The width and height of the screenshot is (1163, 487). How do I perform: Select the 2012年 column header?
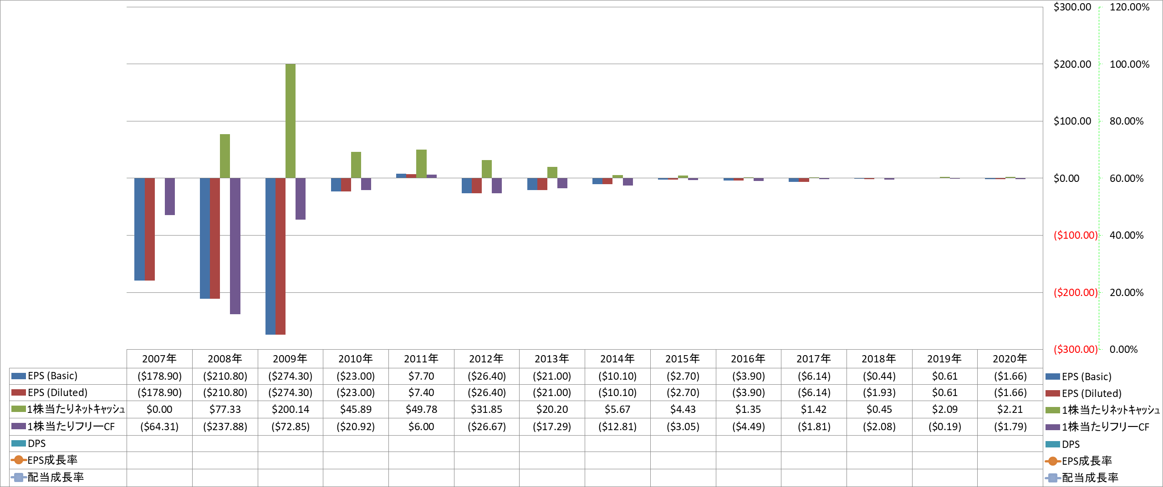[487, 359]
